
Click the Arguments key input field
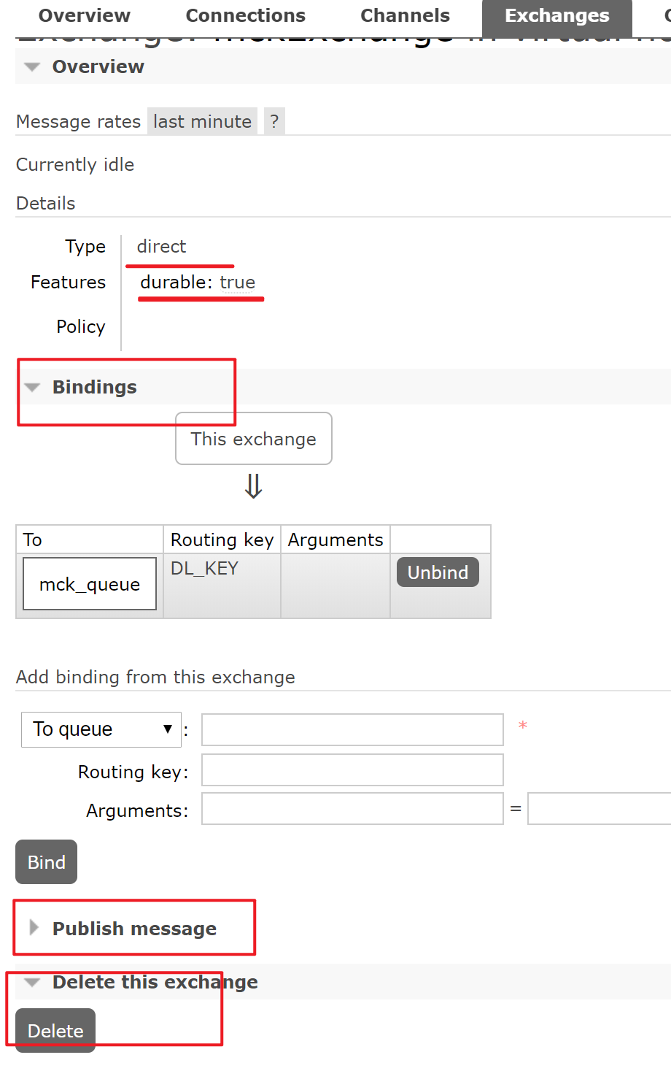tap(352, 809)
